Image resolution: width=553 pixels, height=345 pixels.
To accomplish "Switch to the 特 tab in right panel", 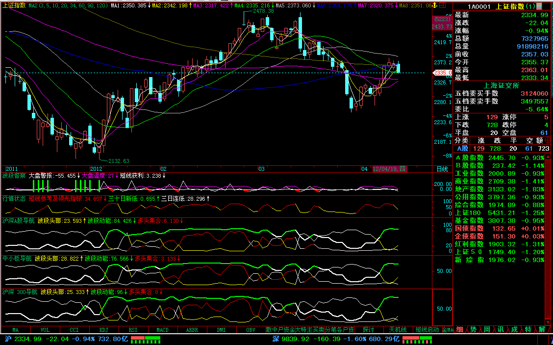I will pos(528,329).
